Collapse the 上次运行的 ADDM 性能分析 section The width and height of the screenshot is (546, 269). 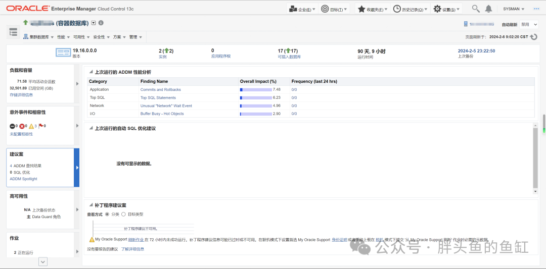coord(91,72)
